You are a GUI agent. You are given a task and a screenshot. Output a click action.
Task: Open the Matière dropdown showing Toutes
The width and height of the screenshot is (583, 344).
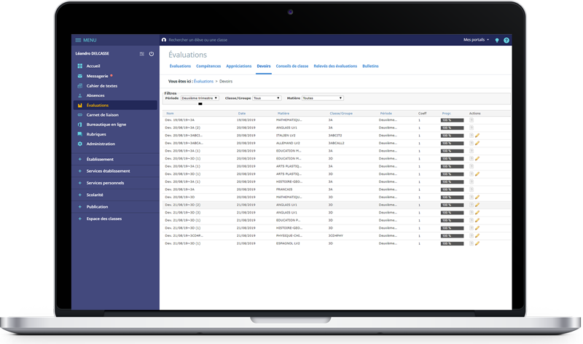pyautogui.click(x=322, y=98)
